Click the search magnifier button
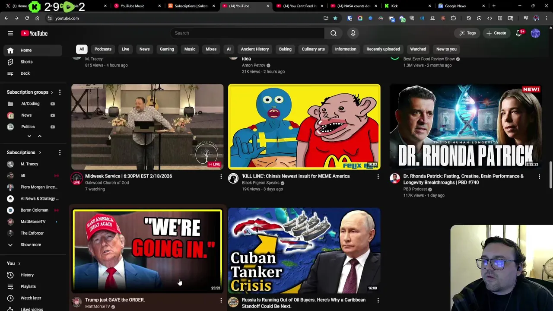The image size is (553, 311). [334, 33]
